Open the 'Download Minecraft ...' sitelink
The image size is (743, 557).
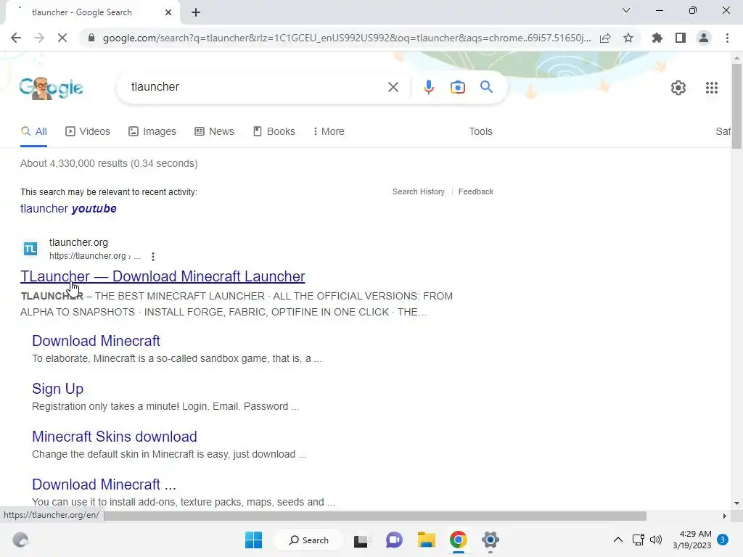[104, 484]
